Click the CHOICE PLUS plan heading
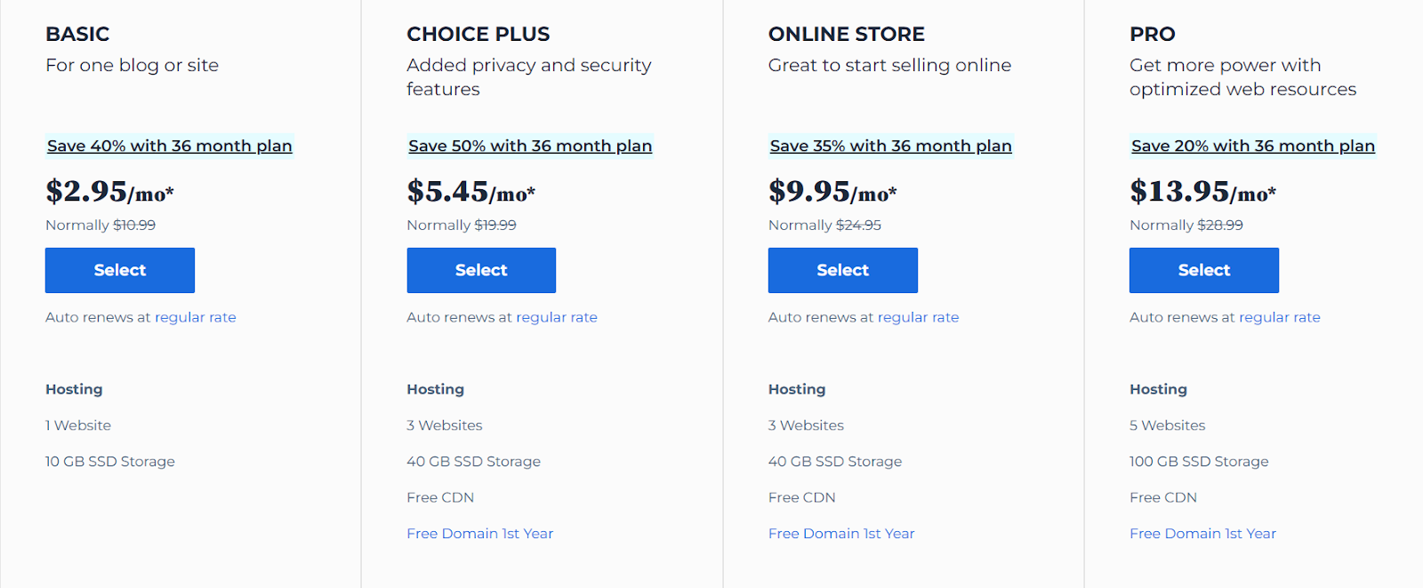The image size is (1423, 588). [x=478, y=34]
